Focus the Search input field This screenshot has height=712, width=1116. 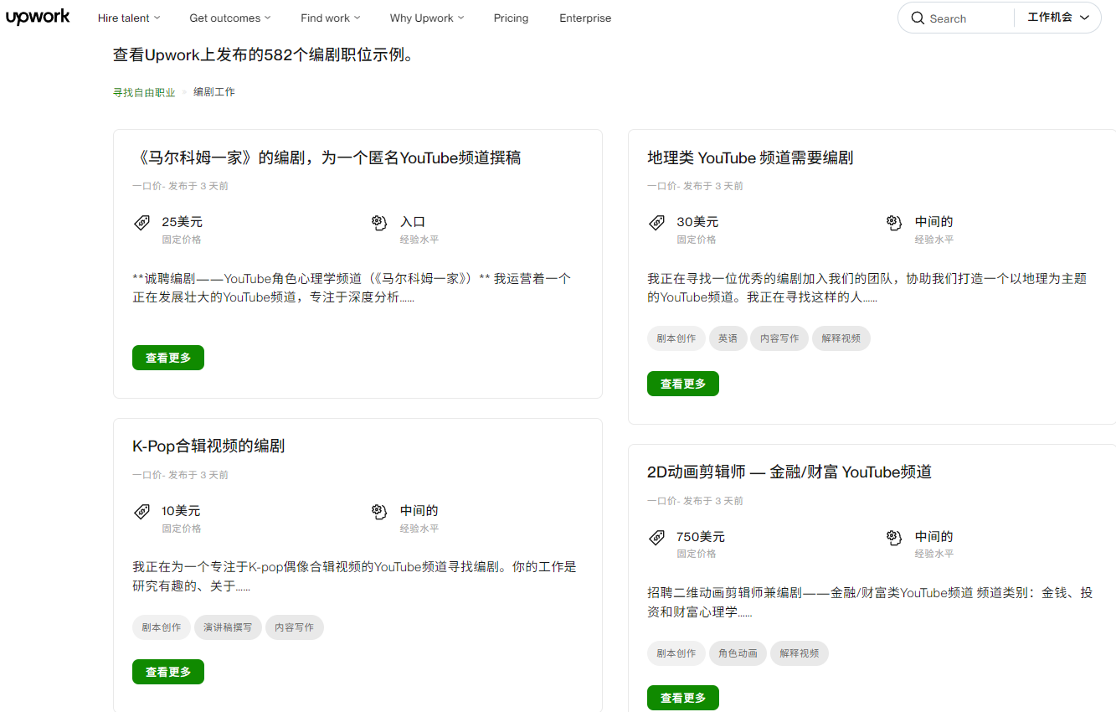click(x=967, y=18)
